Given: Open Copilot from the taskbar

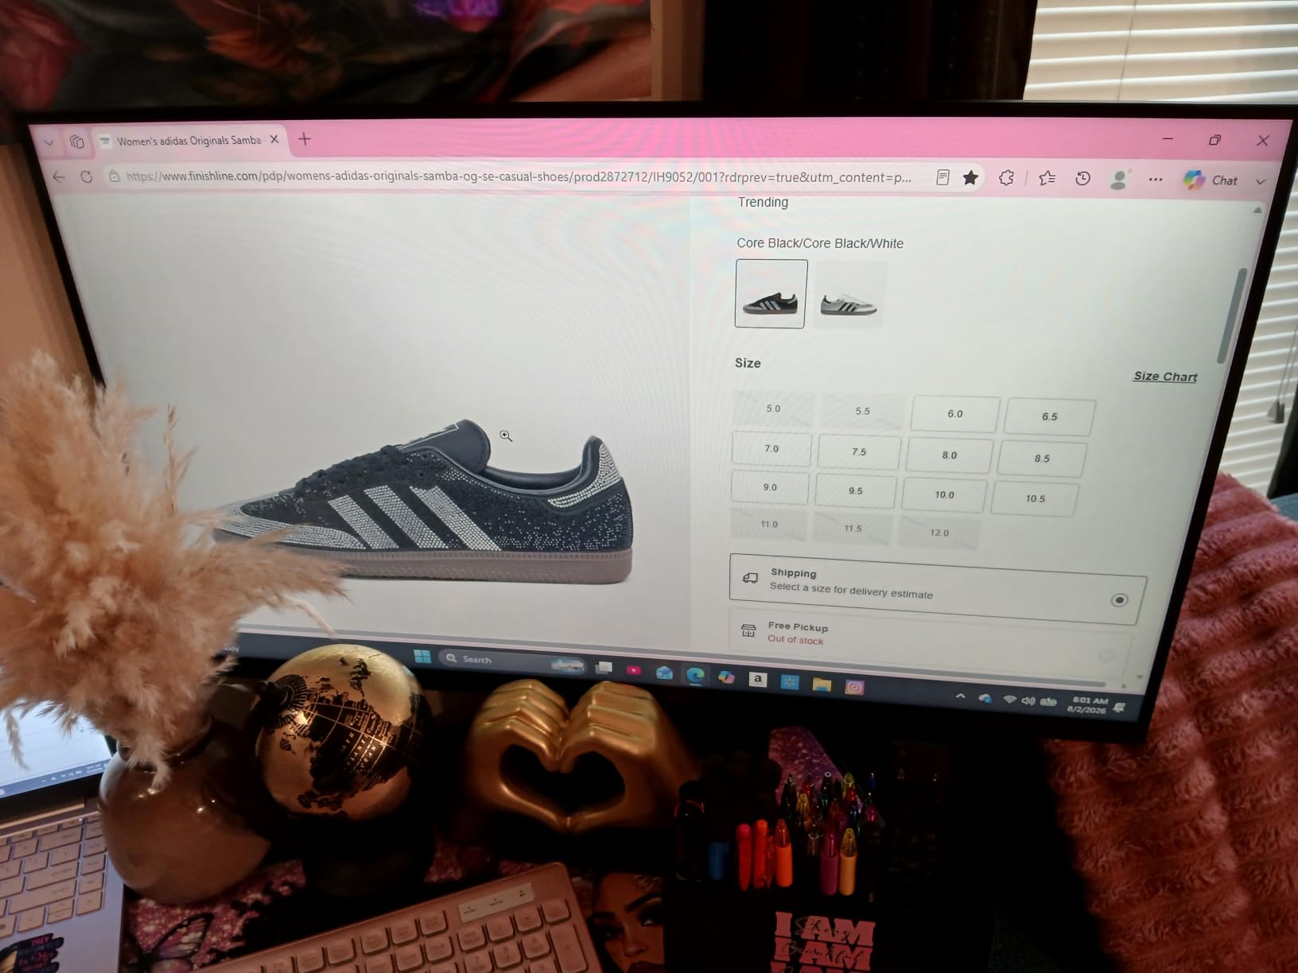Looking at the screenshot, I should pyautogui.click(x=726, y=677).
